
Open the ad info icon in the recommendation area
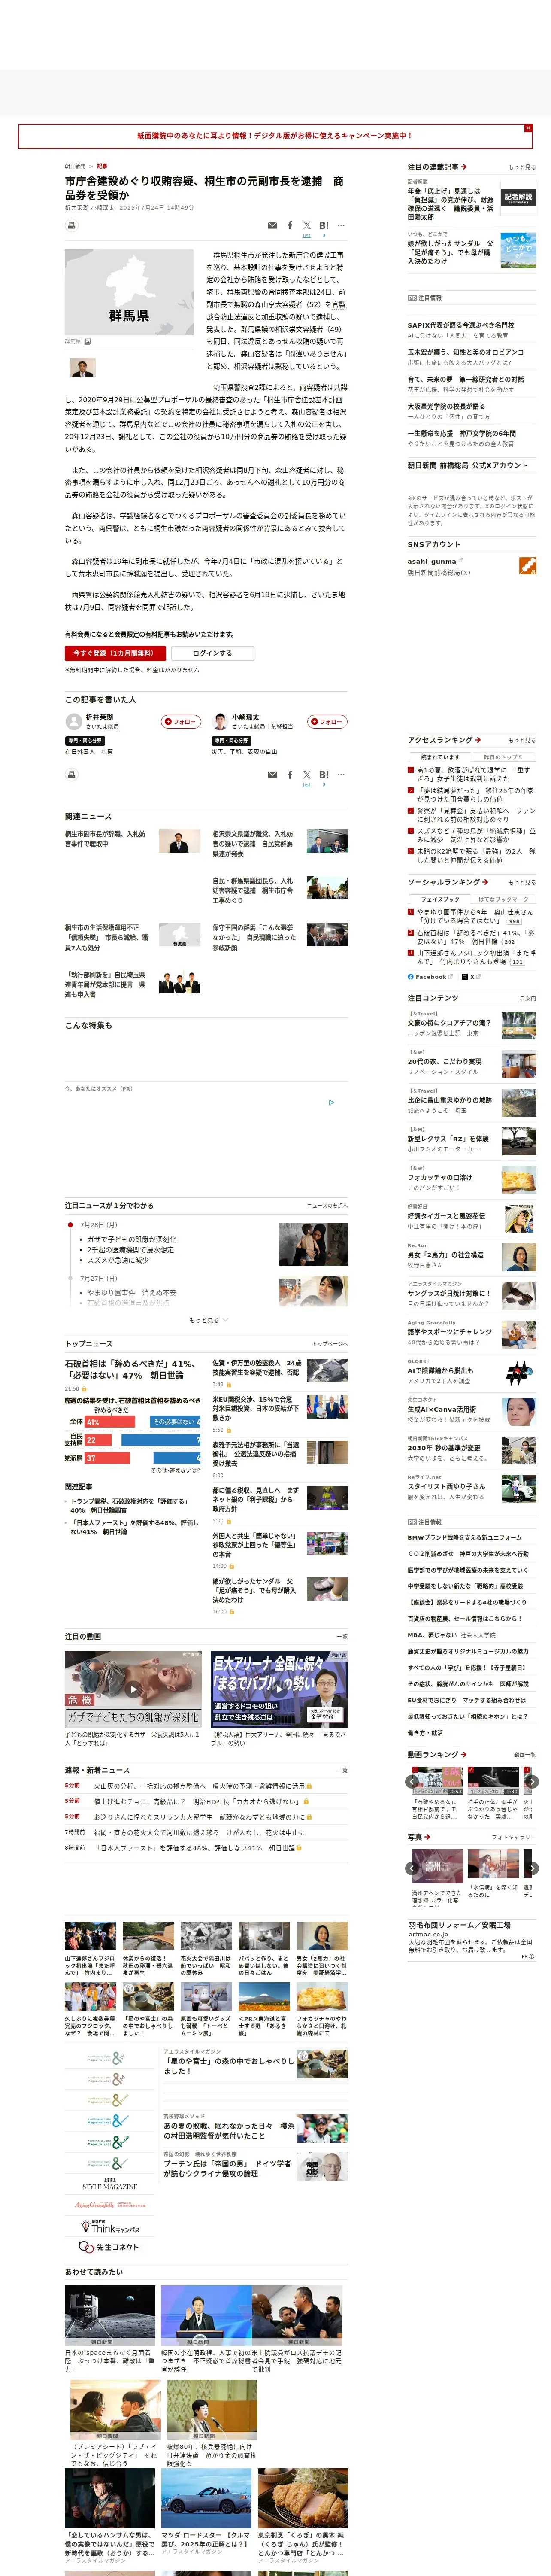pyautogui.click(x=332, y=1102)
